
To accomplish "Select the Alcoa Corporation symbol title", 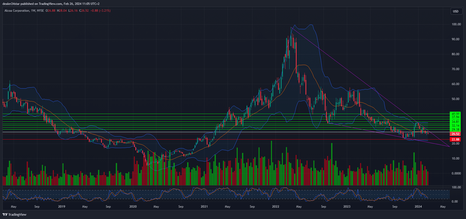I will [x=17, y=11].
